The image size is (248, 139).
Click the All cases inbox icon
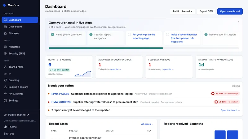click(5, 33)
